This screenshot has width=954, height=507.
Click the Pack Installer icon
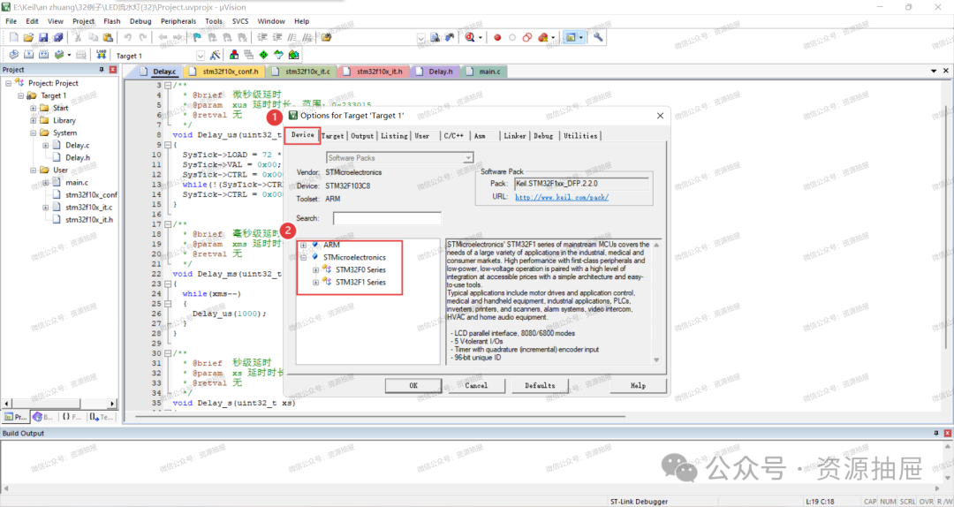pos(294,55)
